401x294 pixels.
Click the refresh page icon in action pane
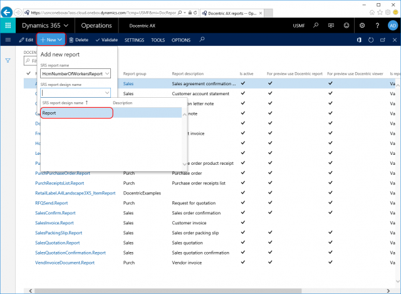(x=371, y=40)
